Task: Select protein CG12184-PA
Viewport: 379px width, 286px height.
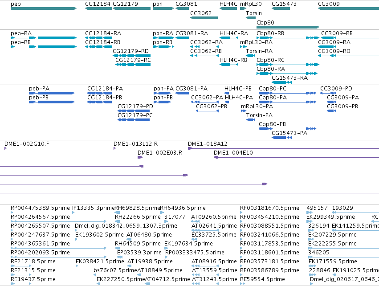Action: 105,89
